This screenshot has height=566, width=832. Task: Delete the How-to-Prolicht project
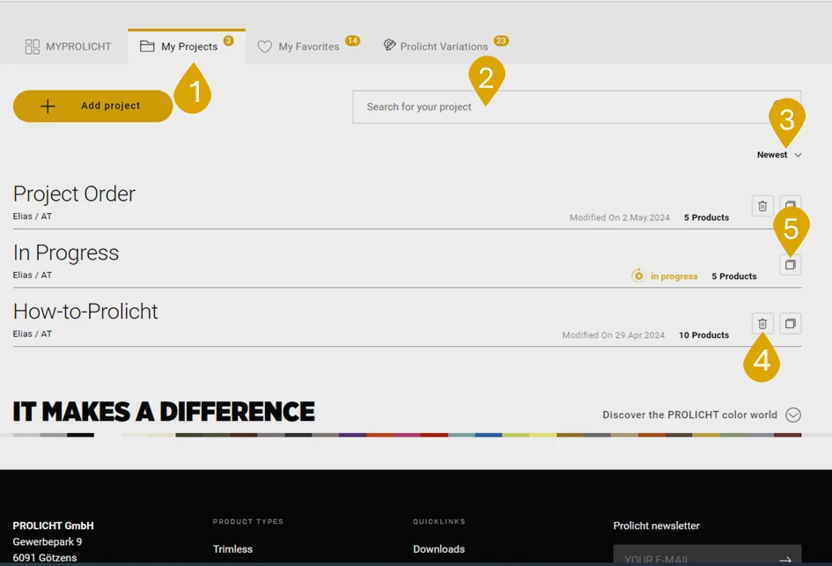click(x=762, y=323)
